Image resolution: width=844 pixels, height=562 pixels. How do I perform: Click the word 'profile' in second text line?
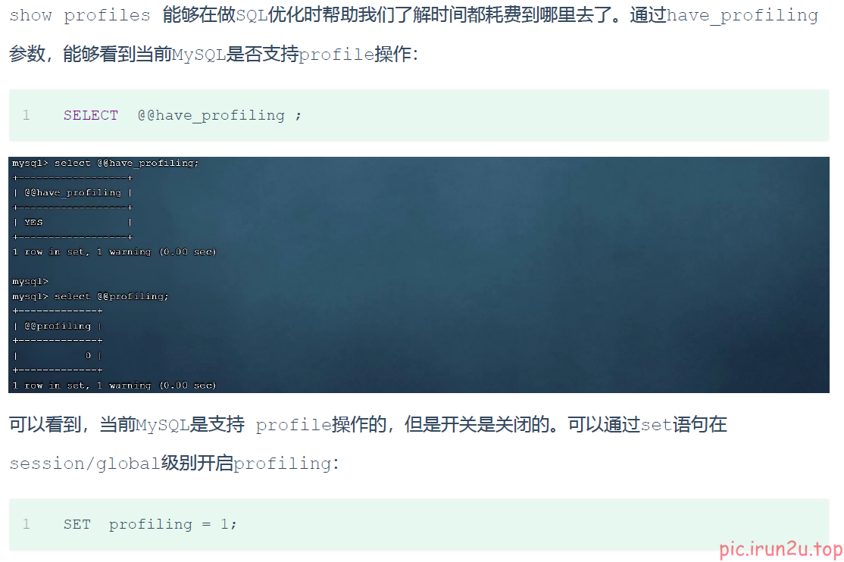336,55
